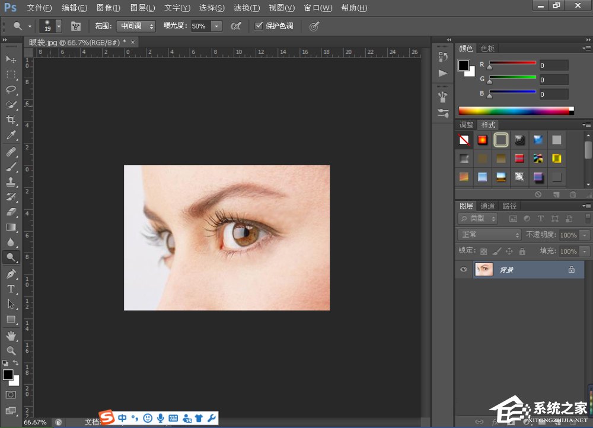Screen dimensions: 593x428
Task: Select the Hand tool
Action: 11,336
